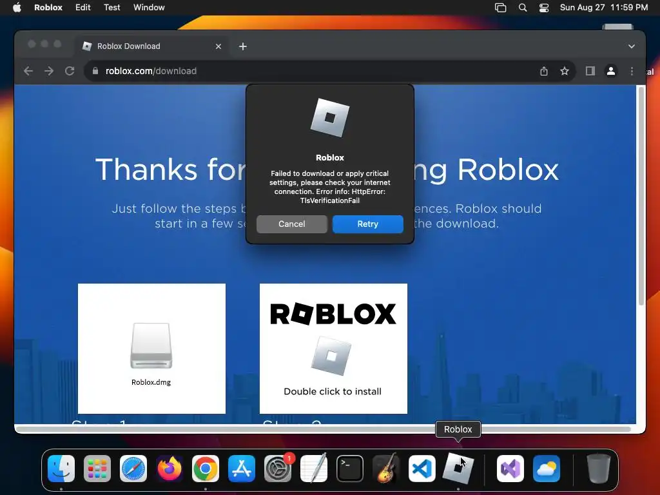Open Visual Studio from the dock

tap(510, 469)
